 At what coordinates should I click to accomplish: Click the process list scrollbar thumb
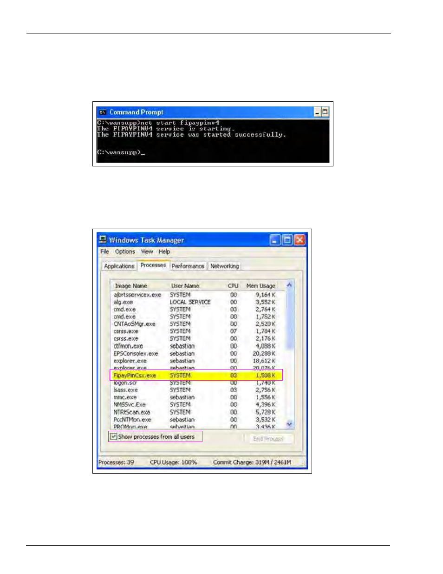289,319
